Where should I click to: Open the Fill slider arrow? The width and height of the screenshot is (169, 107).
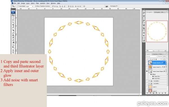click(x=167, y=59)
